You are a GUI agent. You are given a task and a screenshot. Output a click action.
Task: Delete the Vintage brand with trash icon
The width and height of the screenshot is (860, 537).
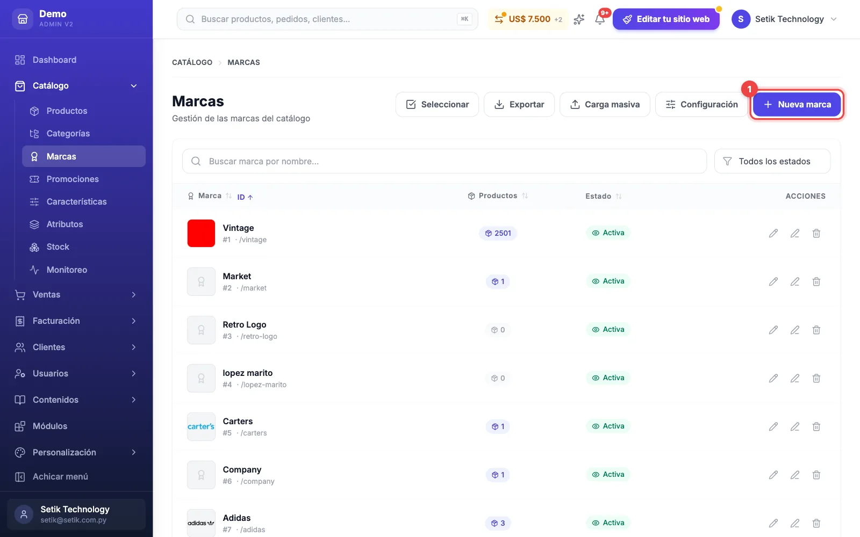(x=816, y=233)
